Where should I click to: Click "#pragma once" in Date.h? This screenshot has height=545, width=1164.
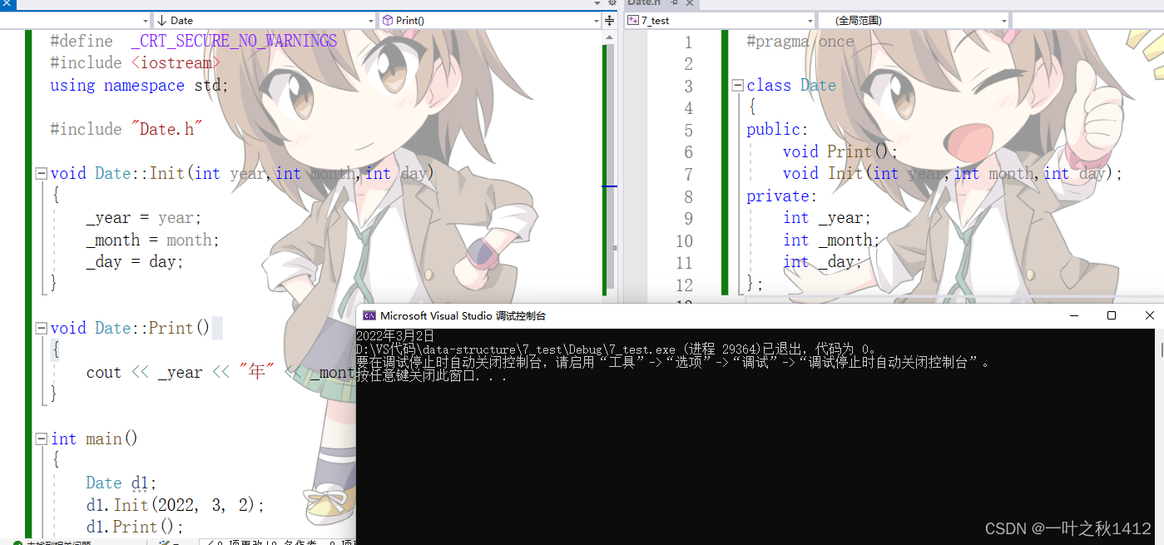click(800, 42)
